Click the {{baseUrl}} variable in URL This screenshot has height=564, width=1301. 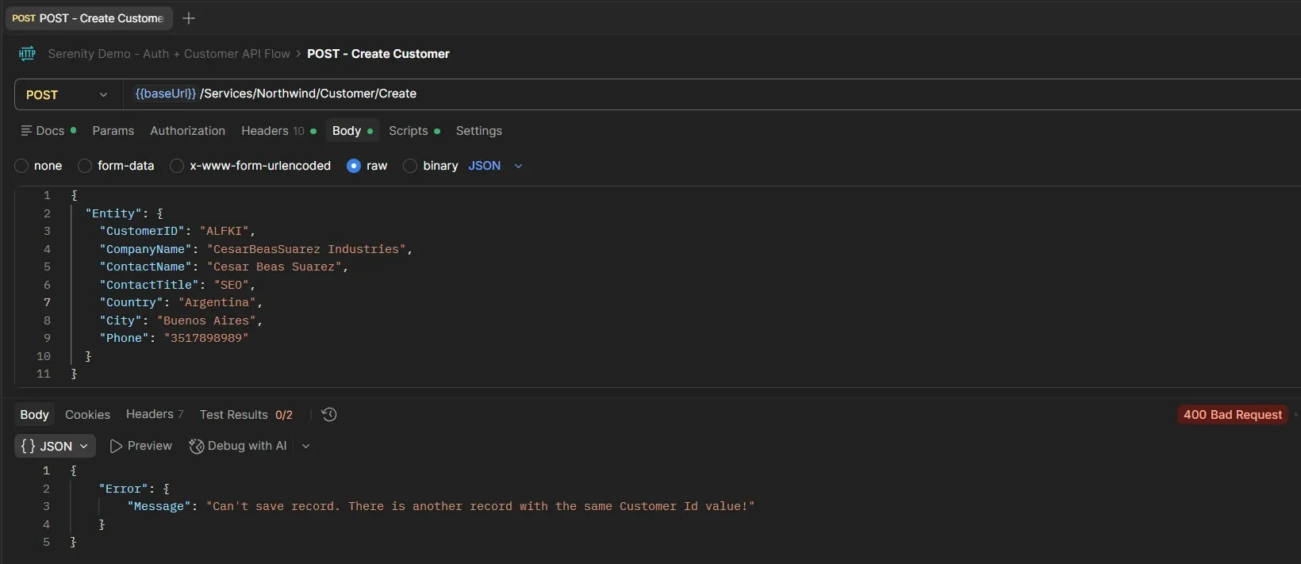click(165, 94)
